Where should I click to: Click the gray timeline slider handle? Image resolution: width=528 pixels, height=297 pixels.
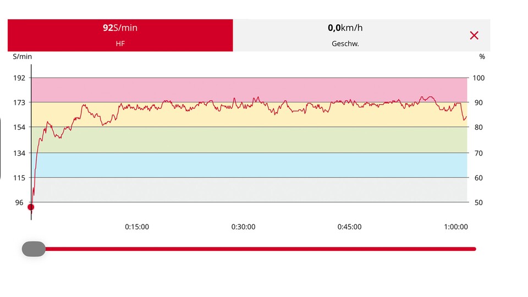pos(34,249)
